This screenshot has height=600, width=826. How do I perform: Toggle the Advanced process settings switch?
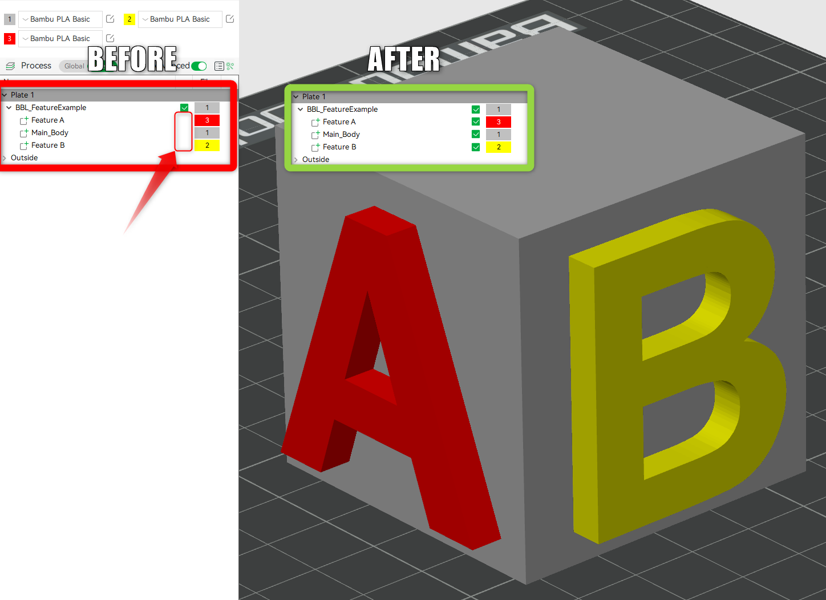tap(199, 66)
